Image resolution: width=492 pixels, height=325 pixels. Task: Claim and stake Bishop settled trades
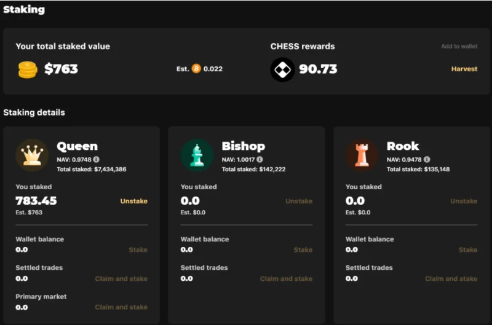pyautogui.click(x=286, y=279)
